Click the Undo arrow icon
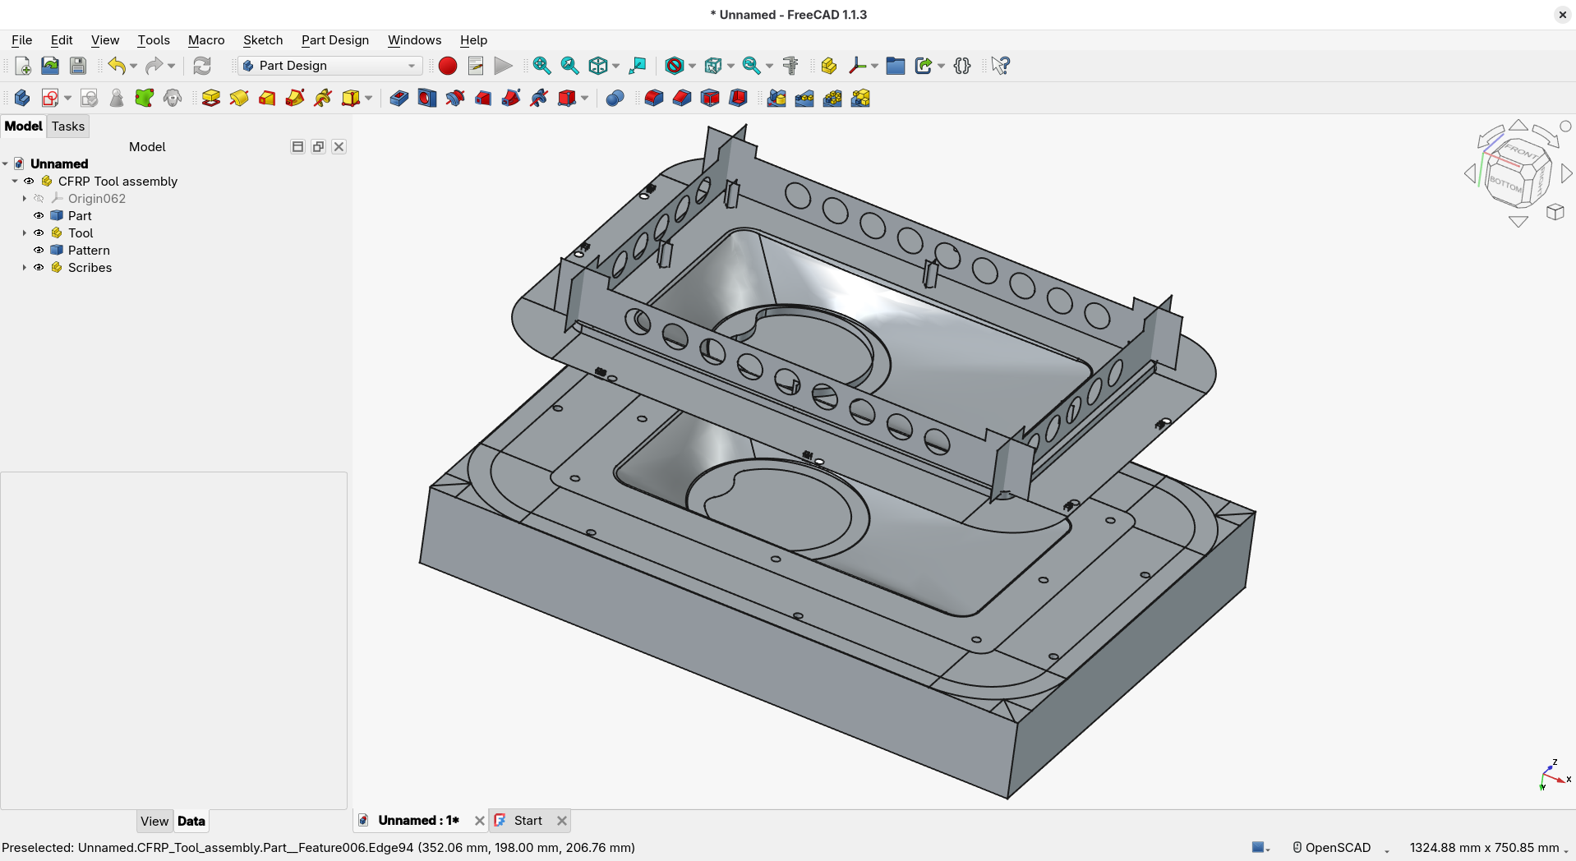The width and height of the screenshot is (1576, 861). [x=117, y=66]
